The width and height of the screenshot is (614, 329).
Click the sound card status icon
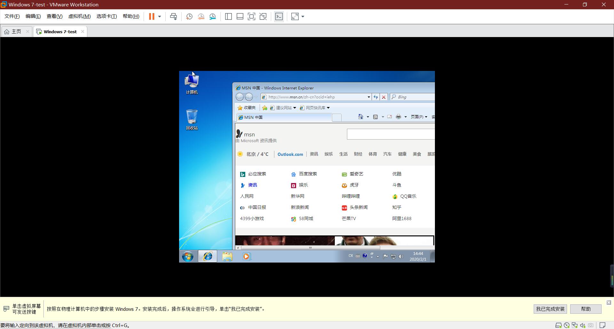pos(583,325)
